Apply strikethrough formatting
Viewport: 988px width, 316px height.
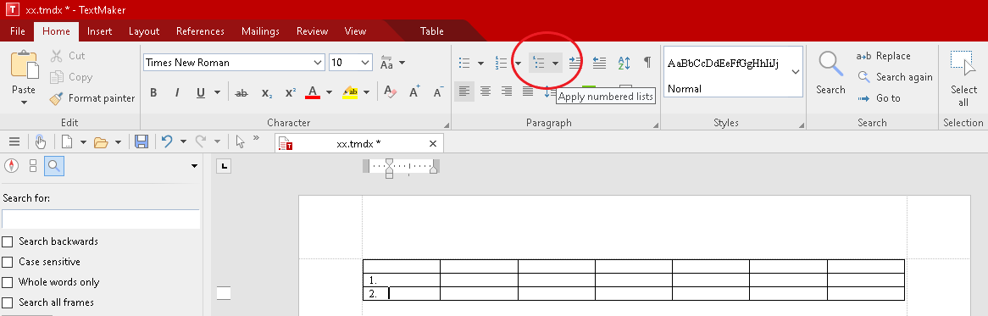241,92
